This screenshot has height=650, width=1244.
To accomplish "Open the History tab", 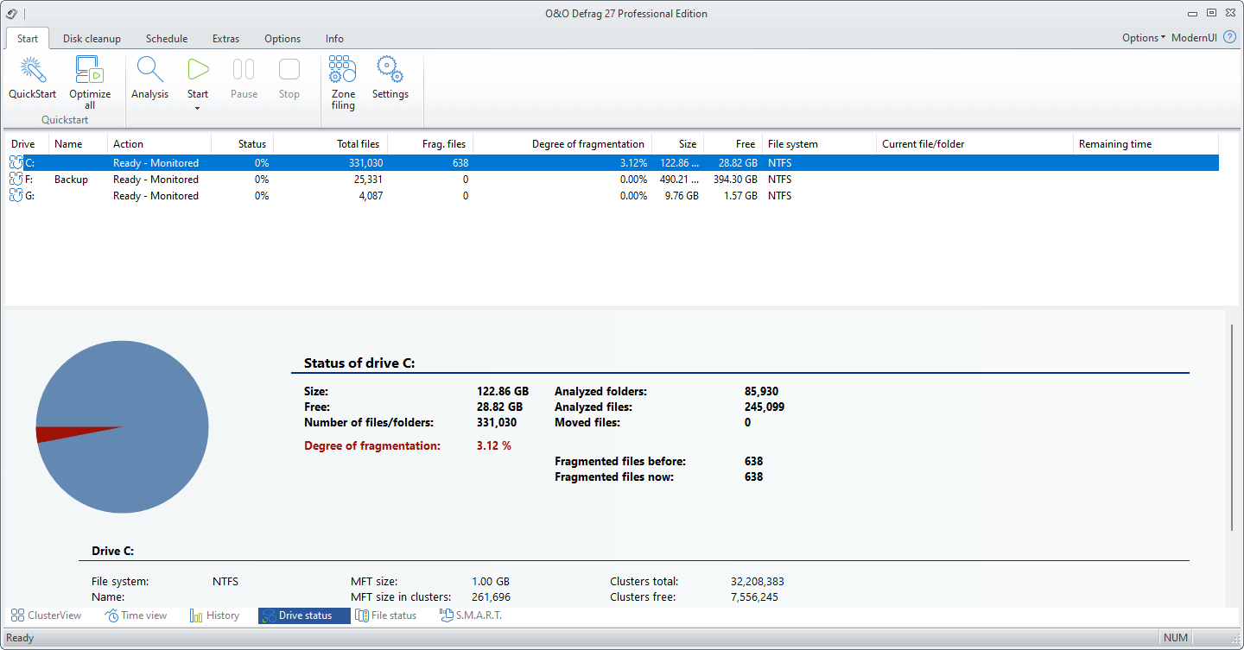I will (x=214, y=615).
